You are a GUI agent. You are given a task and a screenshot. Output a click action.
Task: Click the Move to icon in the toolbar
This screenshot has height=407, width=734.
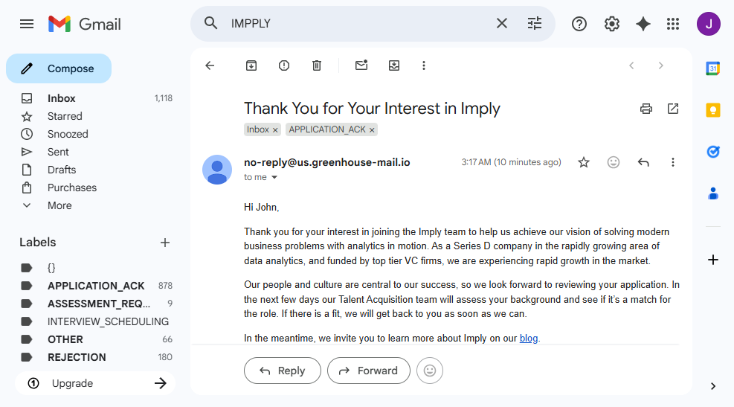point(394,65)
